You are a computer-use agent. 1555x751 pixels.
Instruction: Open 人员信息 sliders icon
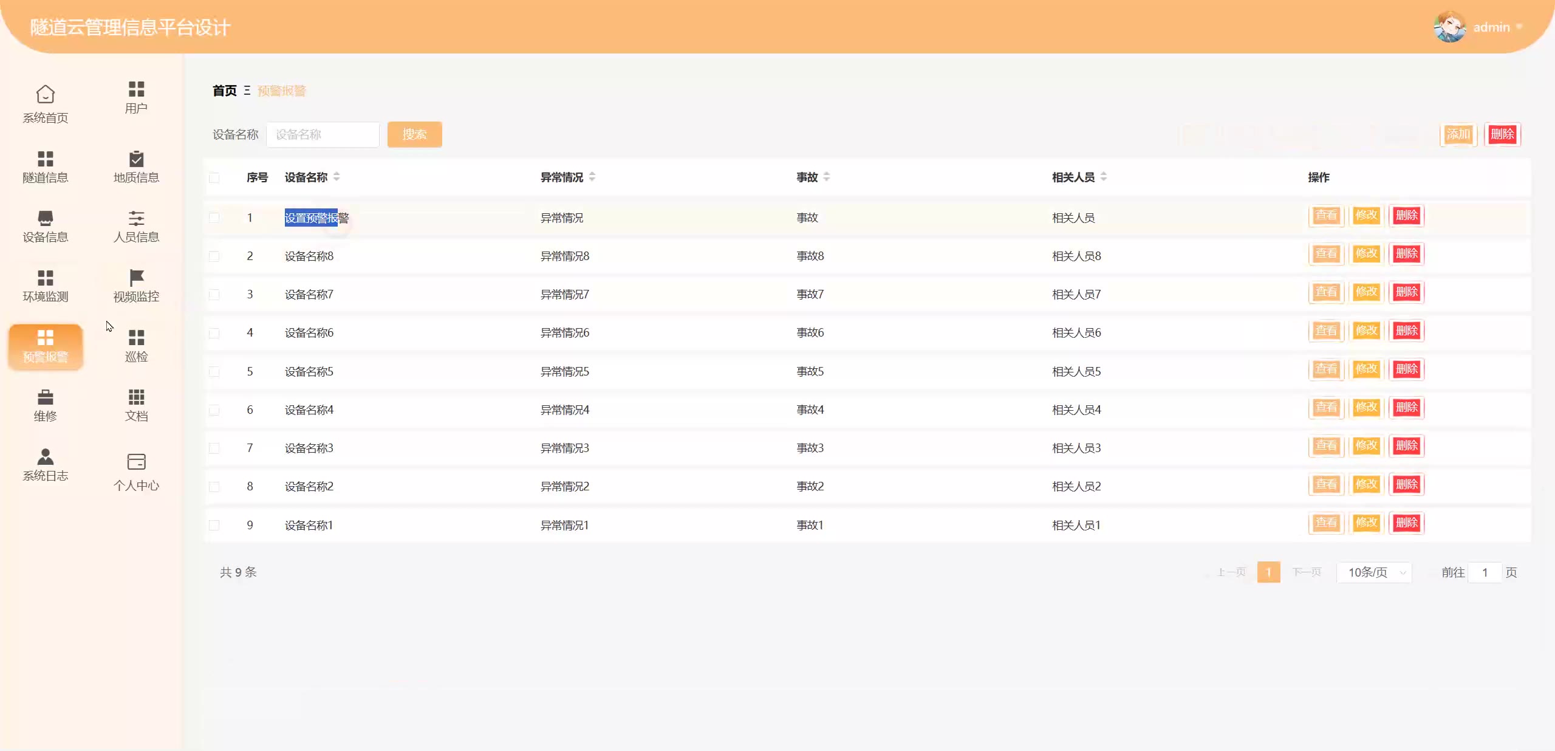[136, 219]
